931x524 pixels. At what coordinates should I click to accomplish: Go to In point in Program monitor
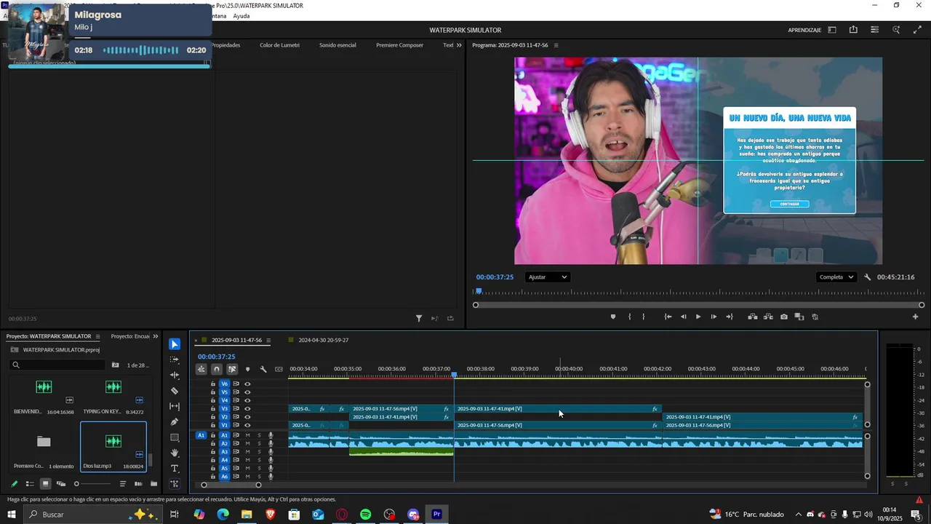tap(668, 317)
